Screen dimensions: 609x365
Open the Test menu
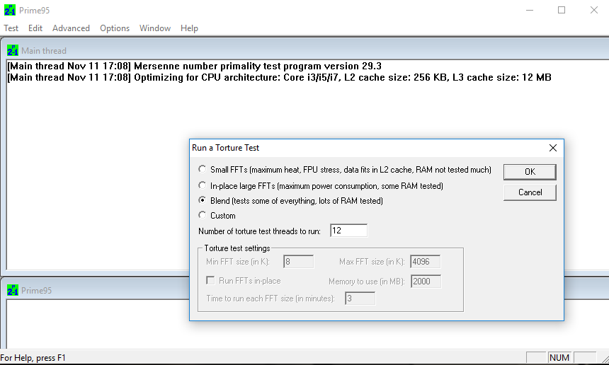11,28
